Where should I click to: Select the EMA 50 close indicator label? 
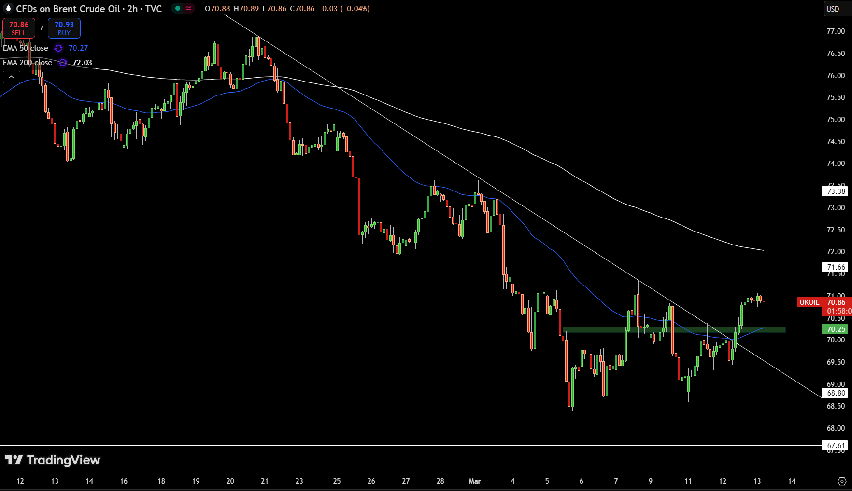(x=26, y=48)
